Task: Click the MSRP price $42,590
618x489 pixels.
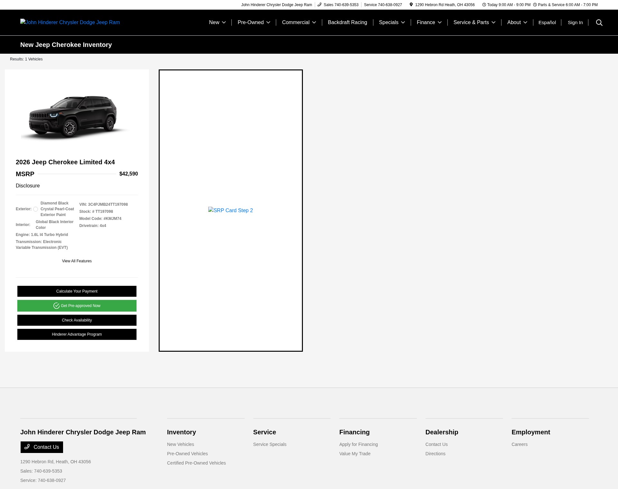Action: [128, 174]
